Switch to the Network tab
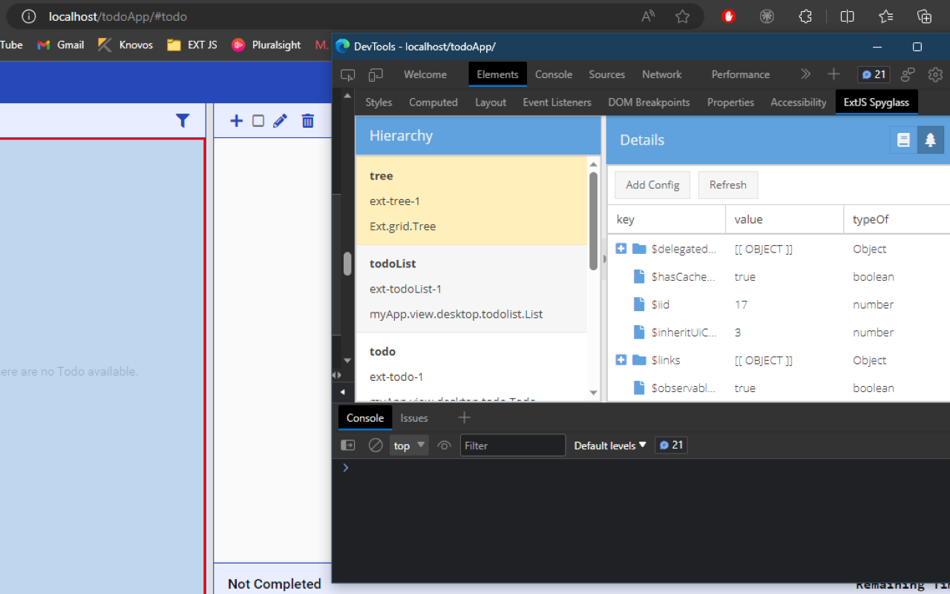This screenshot has height=594, width=950. 661,74
